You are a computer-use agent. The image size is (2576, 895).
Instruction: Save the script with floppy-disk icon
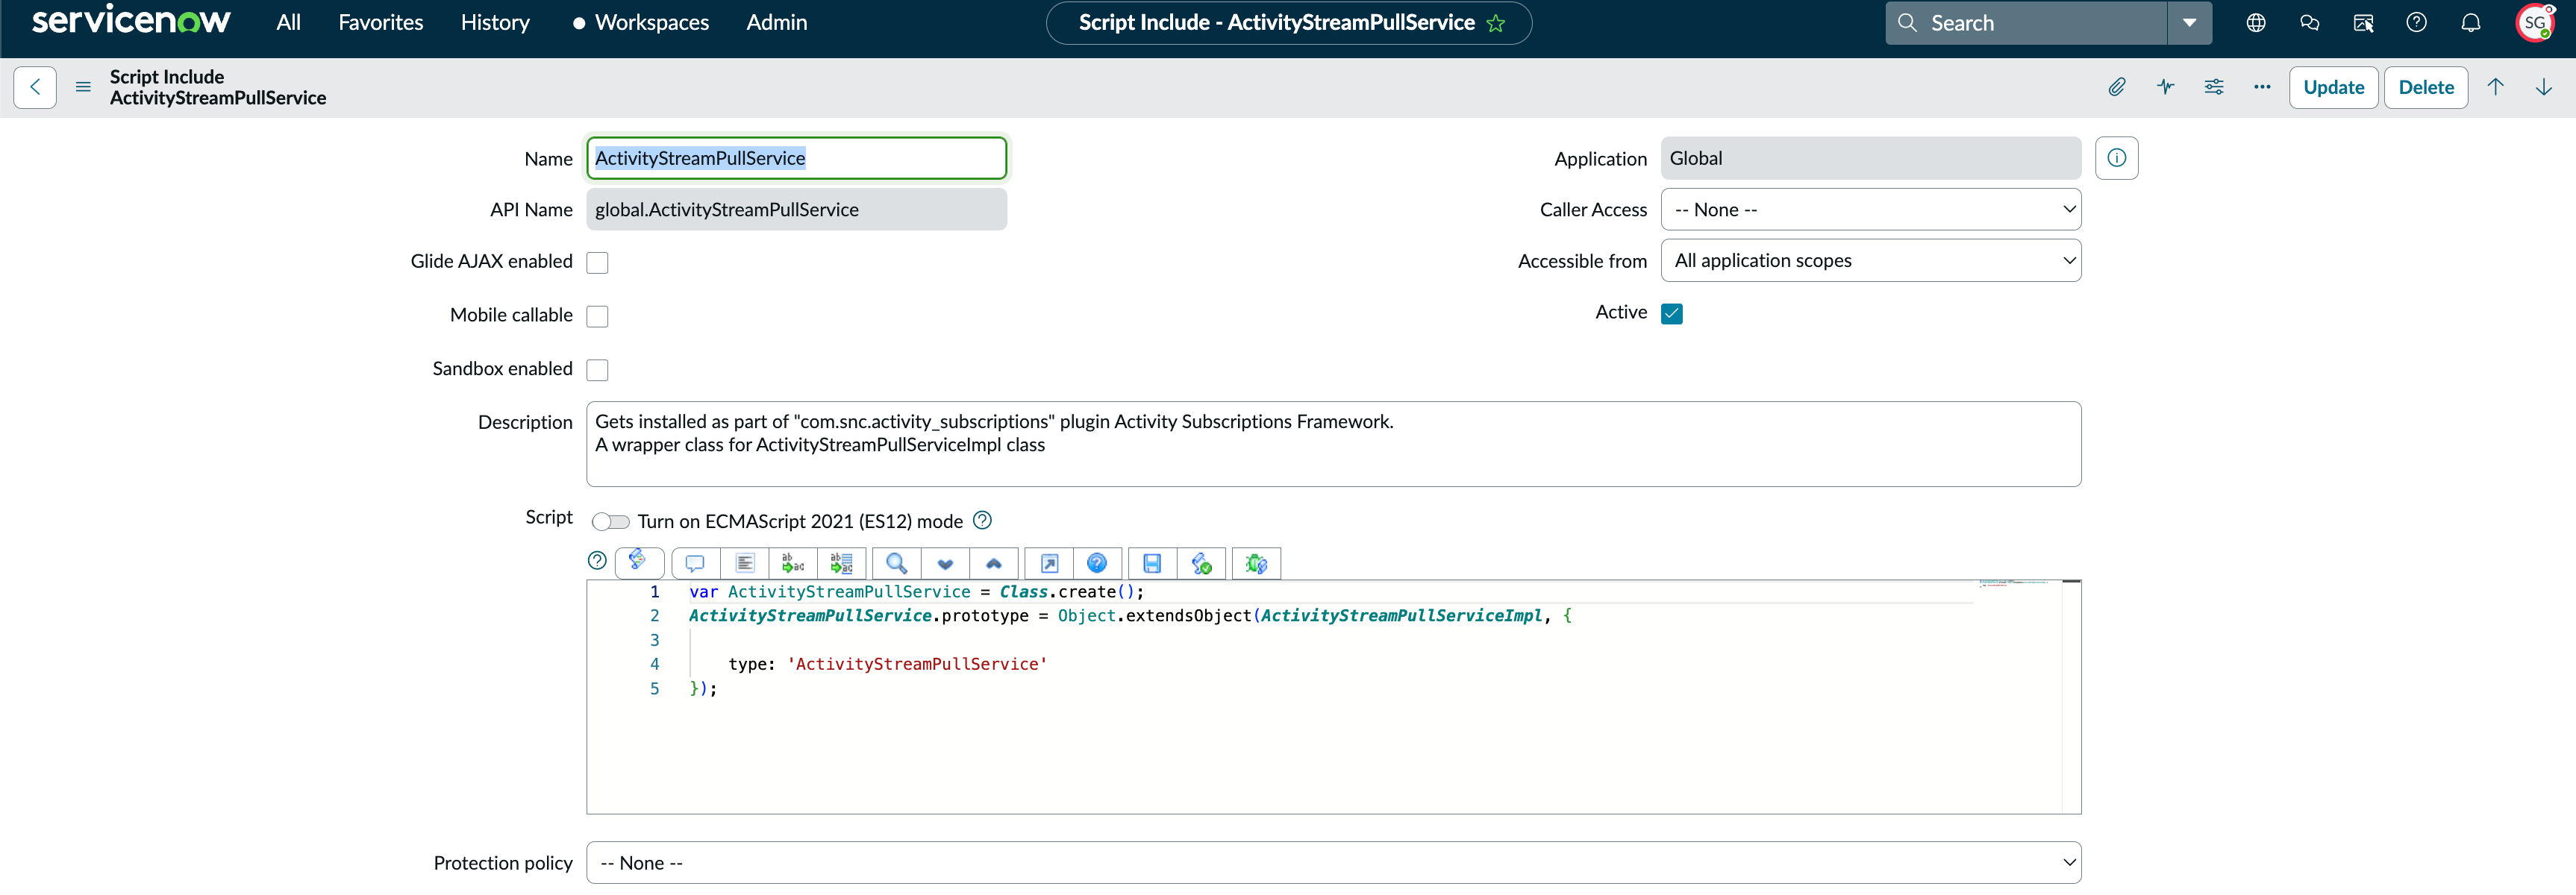[1153, 563]
